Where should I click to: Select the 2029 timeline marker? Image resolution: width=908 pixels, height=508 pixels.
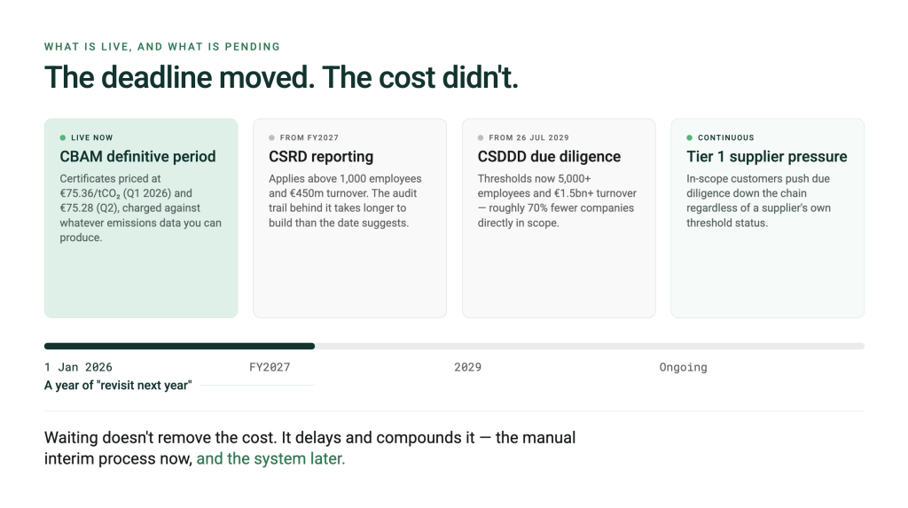point(468,367)
